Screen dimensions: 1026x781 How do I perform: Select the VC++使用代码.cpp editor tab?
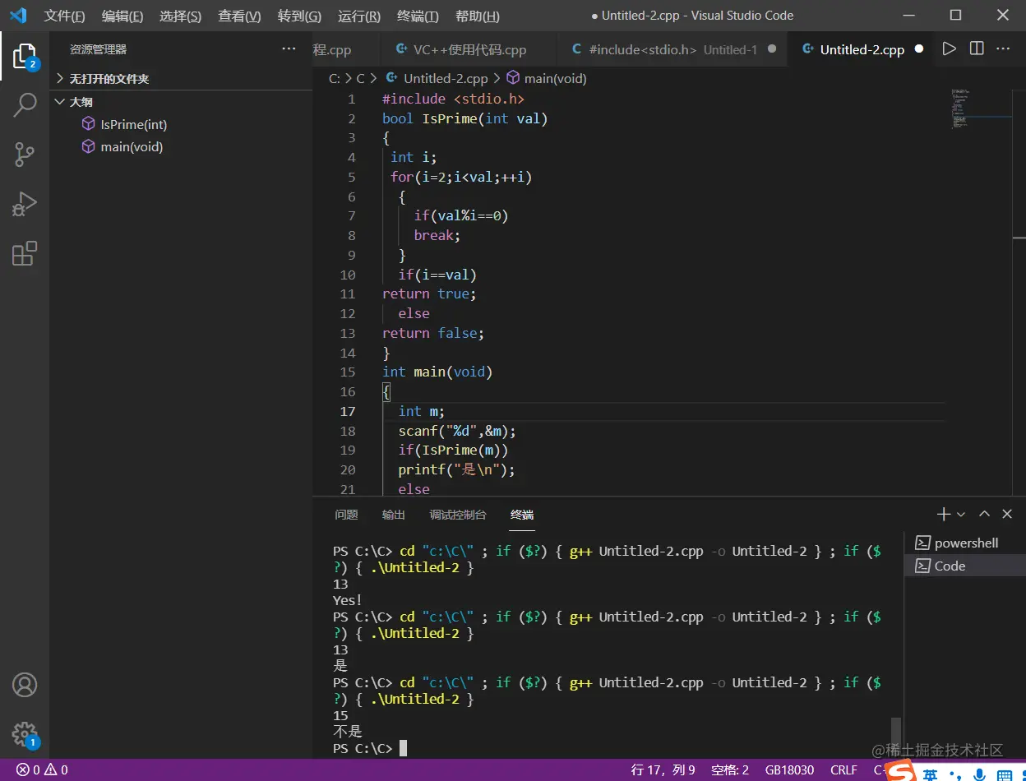(x=469, y=49)
